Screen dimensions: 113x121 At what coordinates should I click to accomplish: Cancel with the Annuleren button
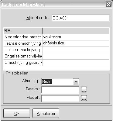tap(46, 113)
